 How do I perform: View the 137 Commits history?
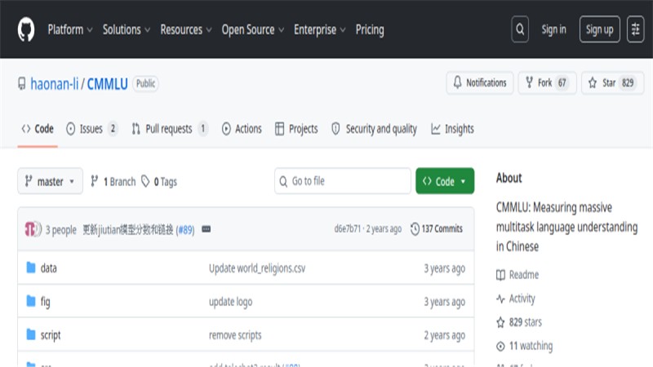(x=436, y=228)
